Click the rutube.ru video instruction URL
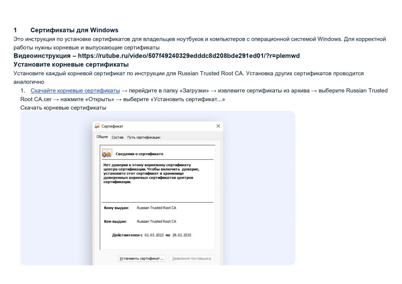Image resolution: width=402 pixels, height=284 pixels. pyautogui.click(x=189, y=56)
